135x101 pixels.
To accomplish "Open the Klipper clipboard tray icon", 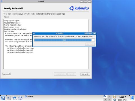I will (114, 97).
